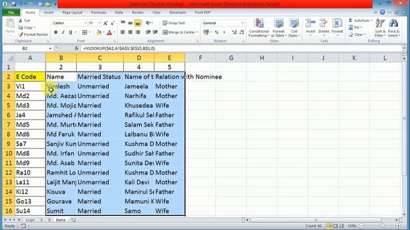The image size is (410, 230).
Task: Toggle Italic formatting
Action: click(x=63, y=33)
